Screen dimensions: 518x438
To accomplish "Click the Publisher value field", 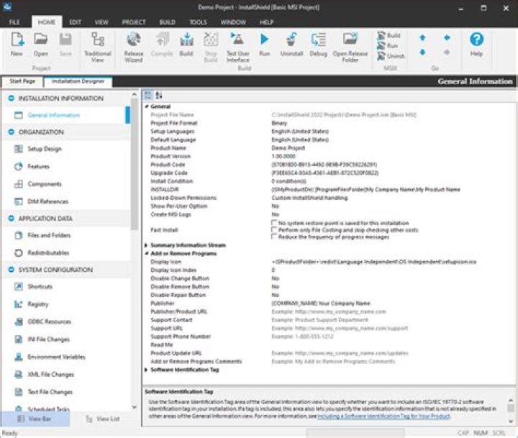I will coord(392,304).
